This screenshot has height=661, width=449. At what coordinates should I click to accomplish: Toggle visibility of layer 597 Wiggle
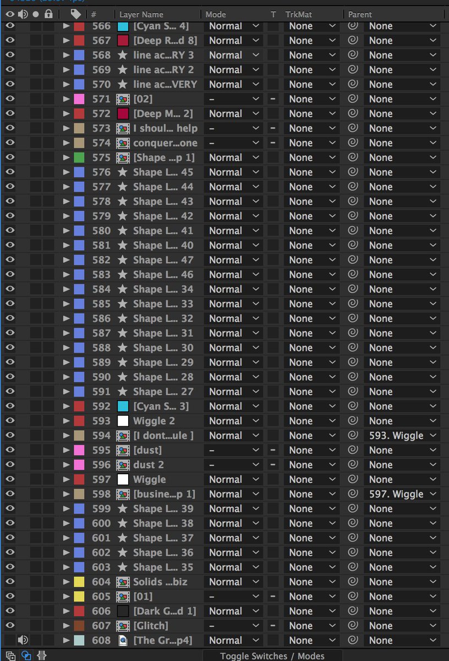pos(10,479)
